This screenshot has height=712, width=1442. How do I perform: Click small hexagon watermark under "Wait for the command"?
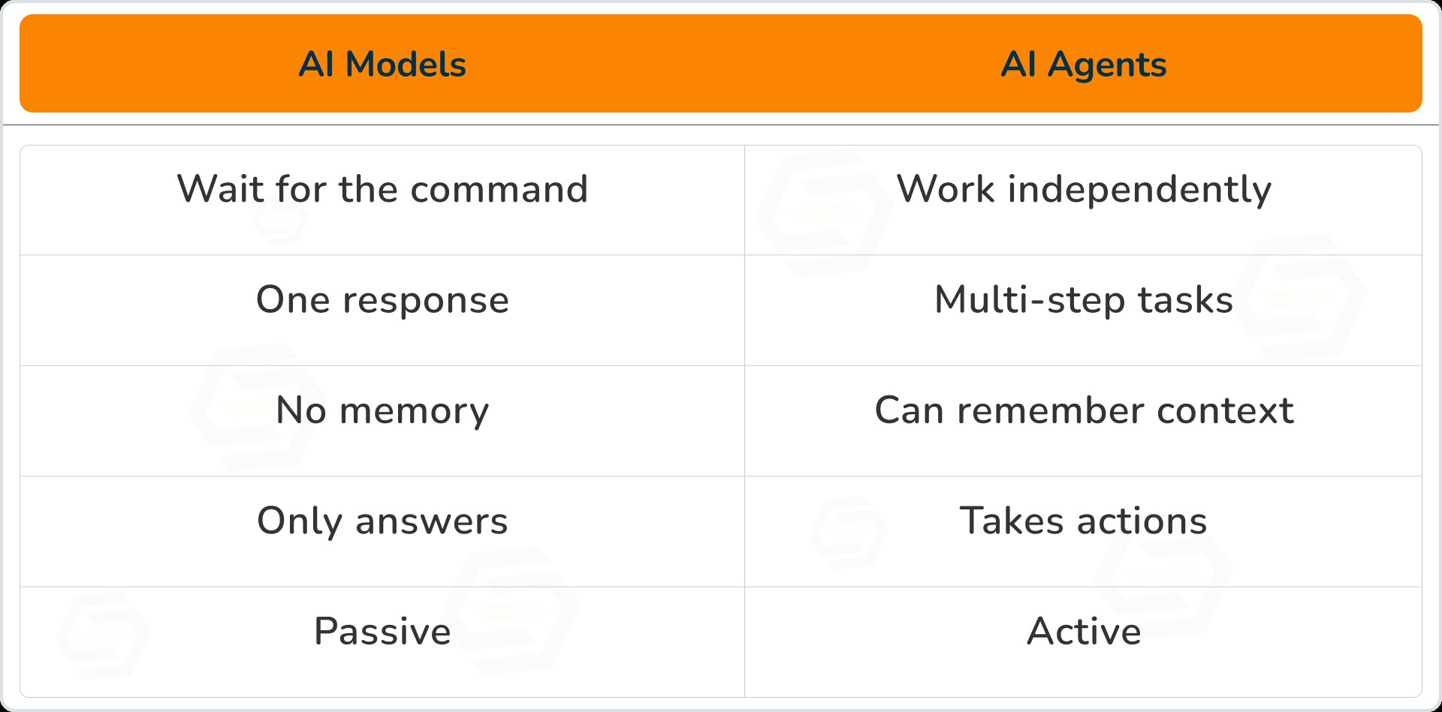280,221
